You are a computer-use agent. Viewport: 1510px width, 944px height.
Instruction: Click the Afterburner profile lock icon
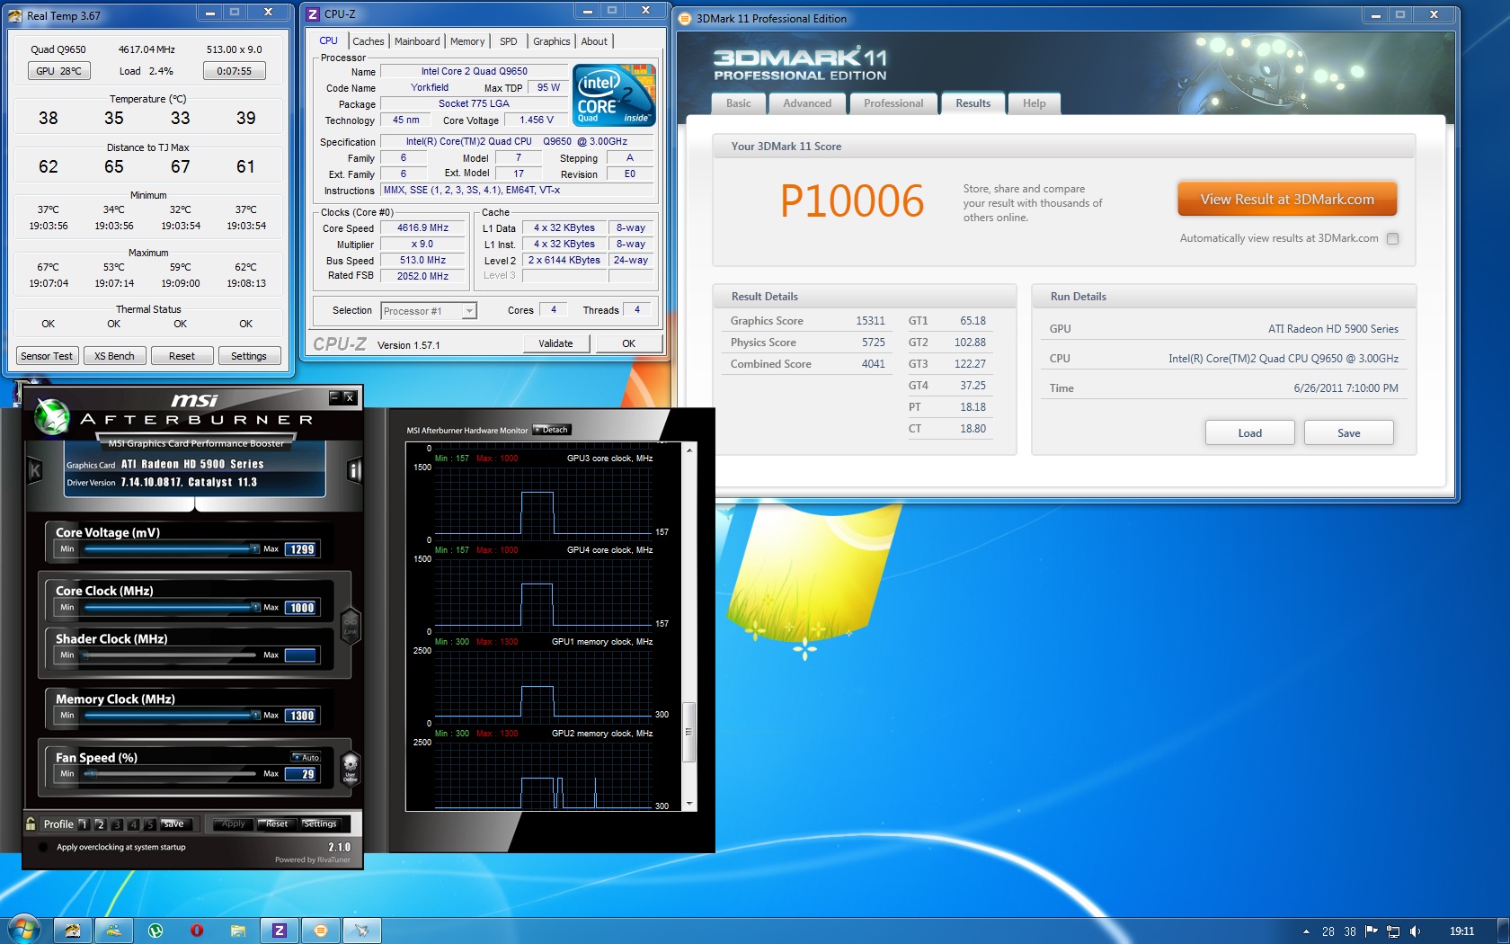click(31, 824)
